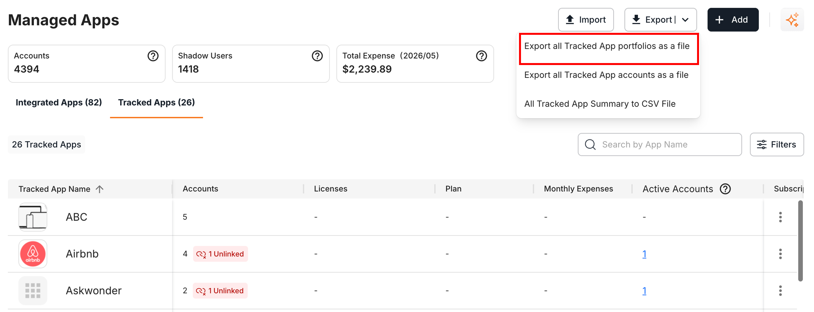Click the ABC app icon
The width and height of the screenshot is (814, 312).
tap(33, 217)
